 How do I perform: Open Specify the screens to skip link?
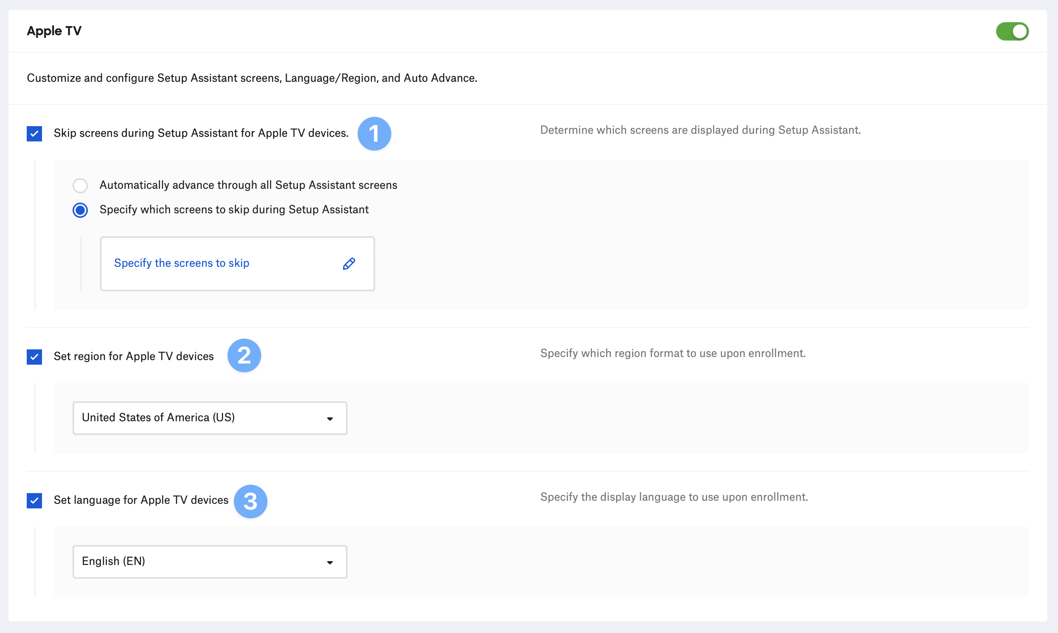pos(181,263)
